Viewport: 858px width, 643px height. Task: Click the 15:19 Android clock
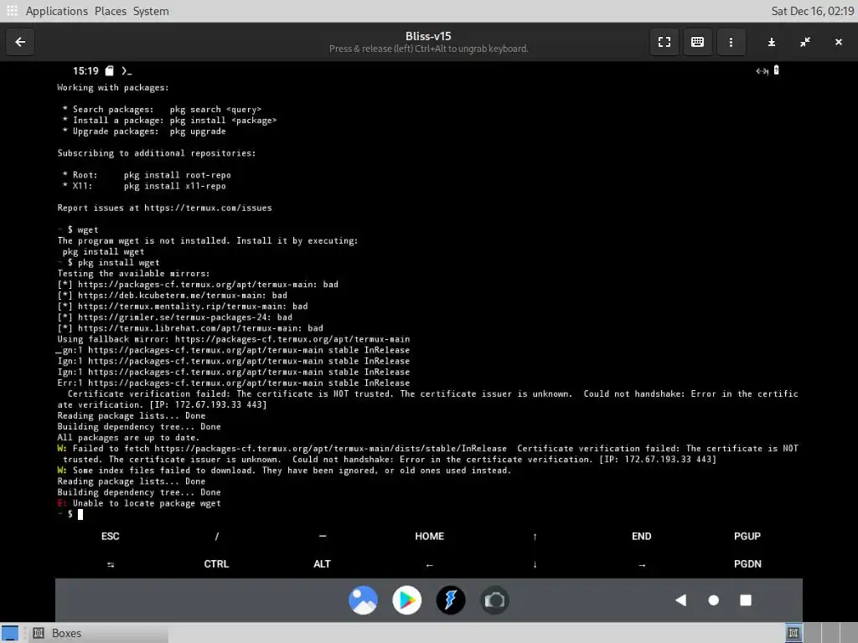[x=85, y=71]
